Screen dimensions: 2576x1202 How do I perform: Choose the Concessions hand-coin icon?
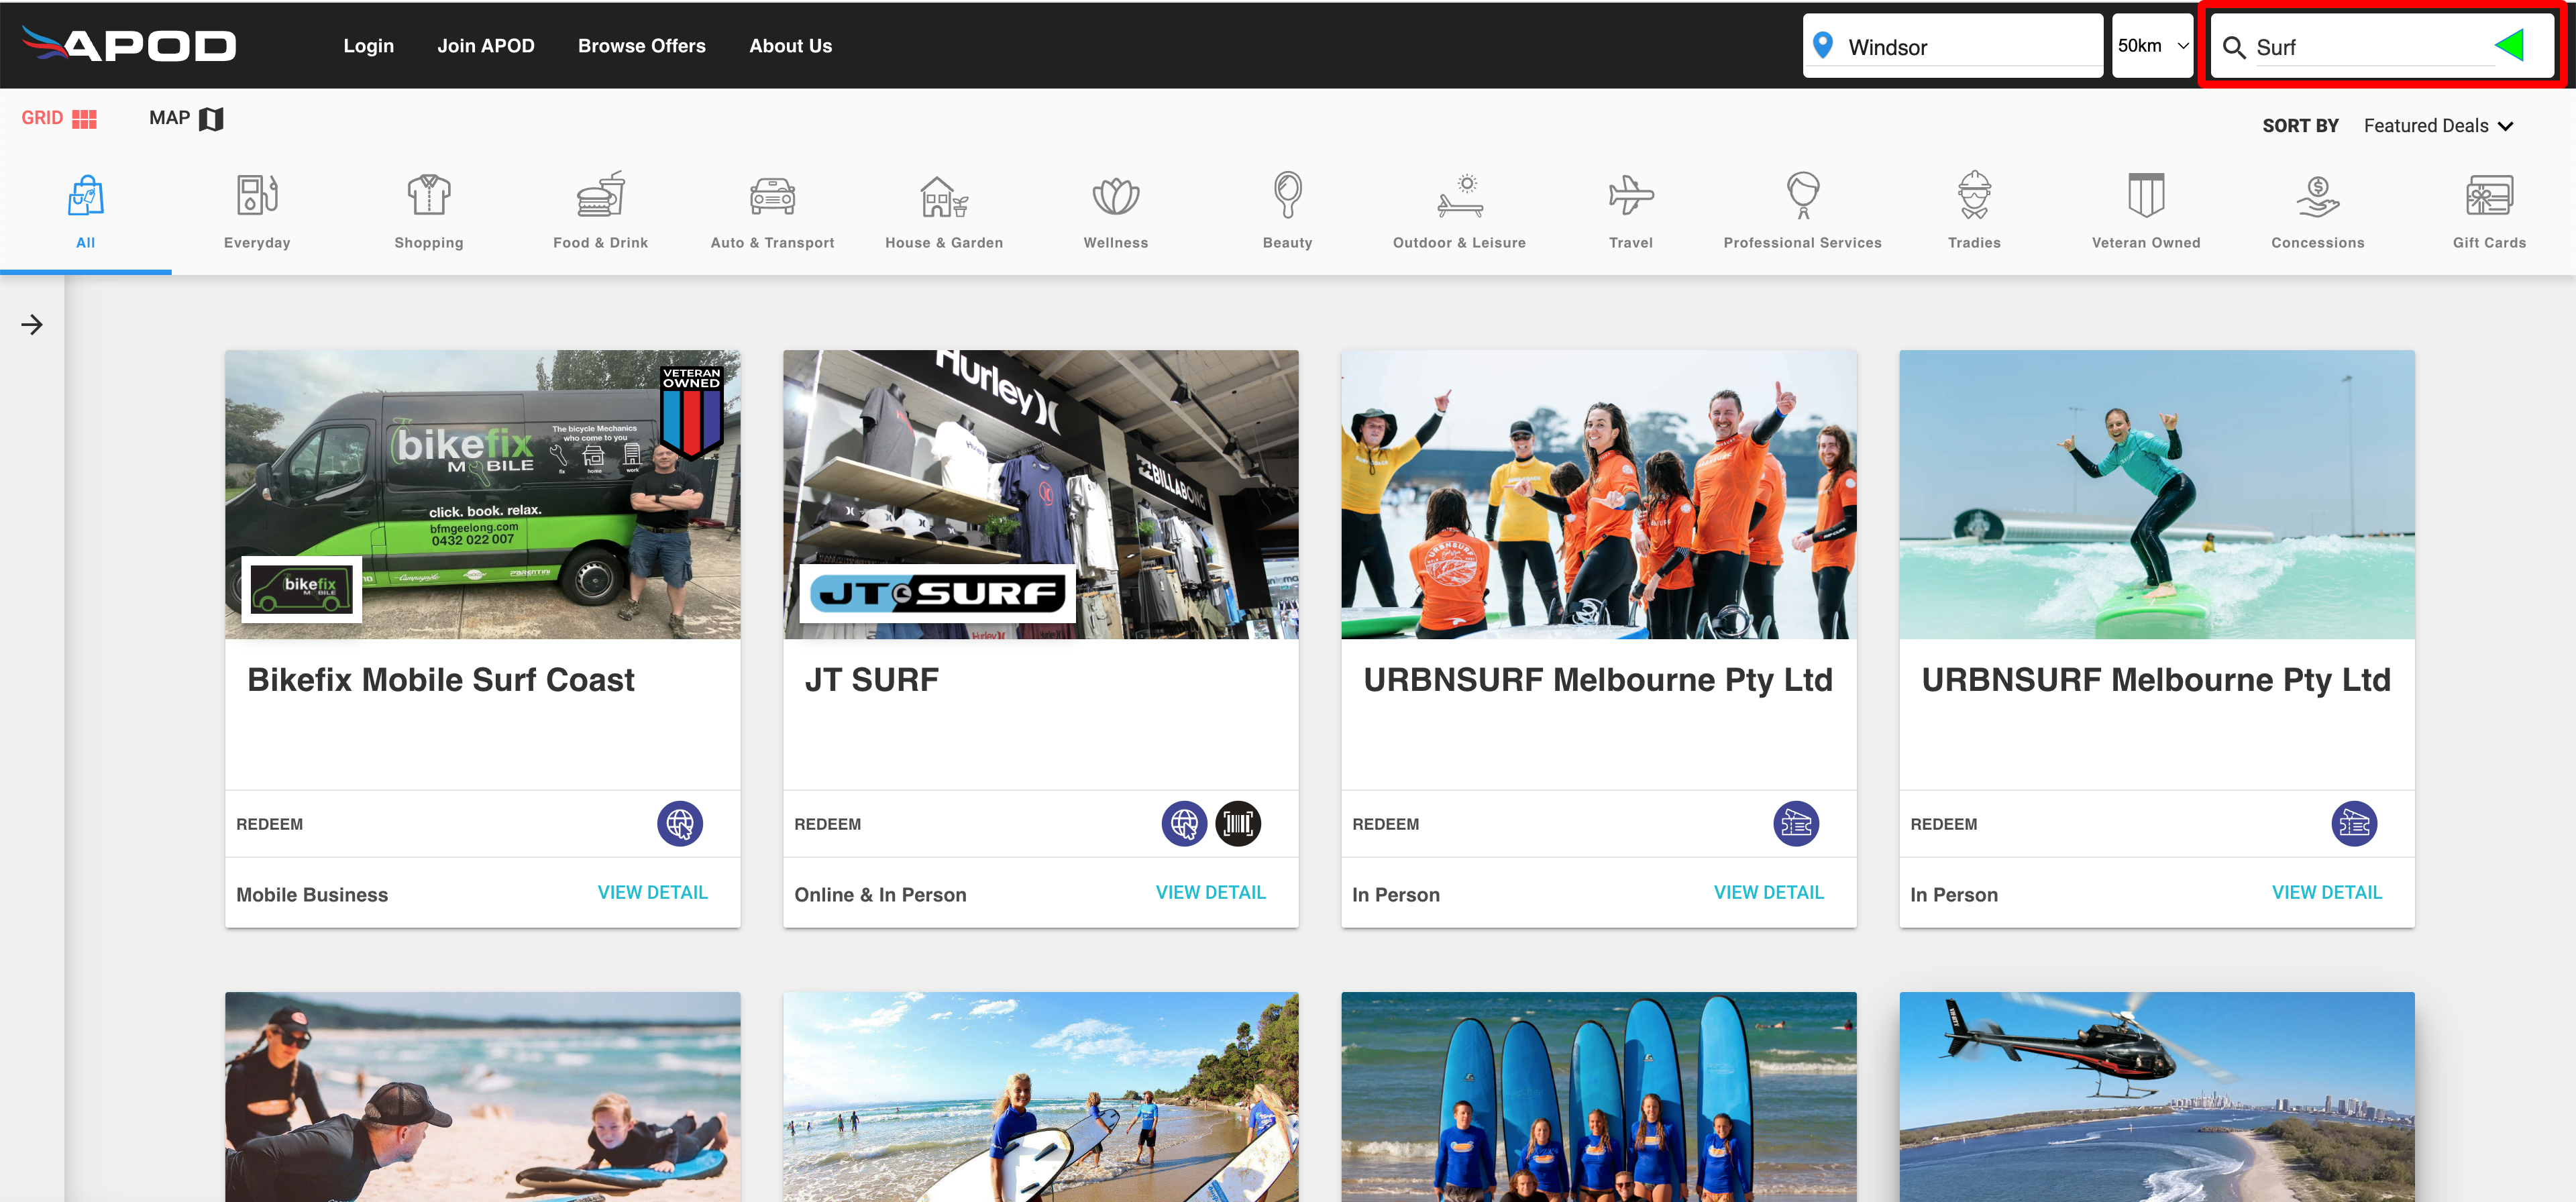pos(2318,196)
